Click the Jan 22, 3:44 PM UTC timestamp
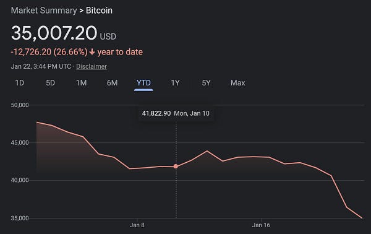This screenshot has width=371, height=234. (x=41, y=67)
